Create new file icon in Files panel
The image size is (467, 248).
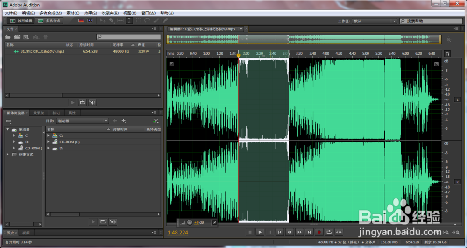(26, 37)
